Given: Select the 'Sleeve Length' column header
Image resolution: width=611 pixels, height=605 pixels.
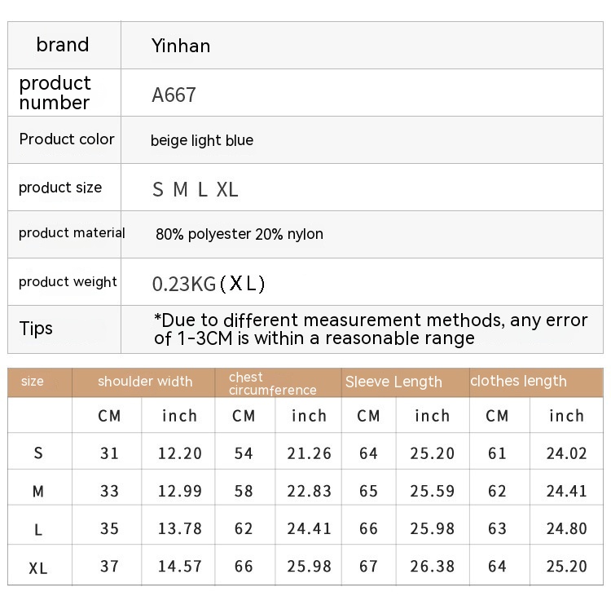Looking at the screenshot, I should tap(393, 382).
